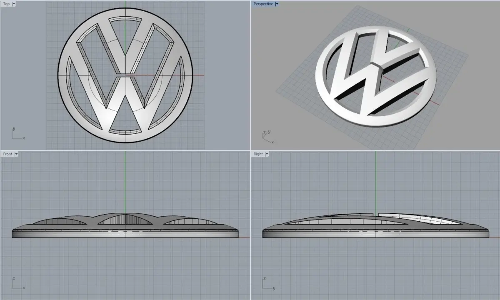
Task: Click the x-y-z axis icon in Perspective viewport
Action: tap(268, 137)
